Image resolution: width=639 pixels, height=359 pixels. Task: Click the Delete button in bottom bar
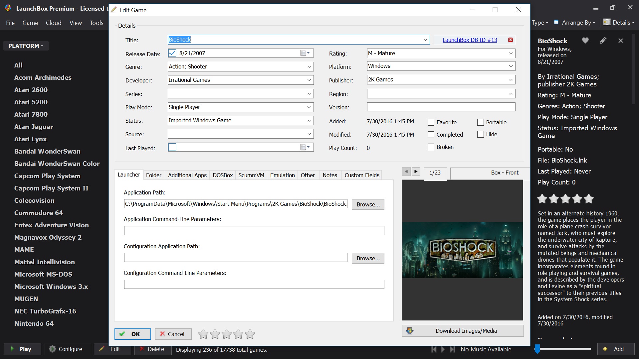[x=153, y=349]
